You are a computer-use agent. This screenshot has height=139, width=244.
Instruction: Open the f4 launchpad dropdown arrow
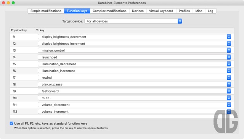pyautogui.click(x=229, y=57)
